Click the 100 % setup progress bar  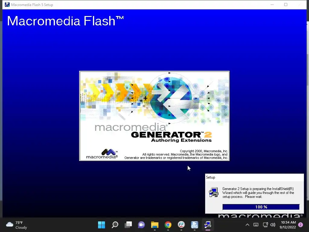pyautogui.click(x=261, y=207)
